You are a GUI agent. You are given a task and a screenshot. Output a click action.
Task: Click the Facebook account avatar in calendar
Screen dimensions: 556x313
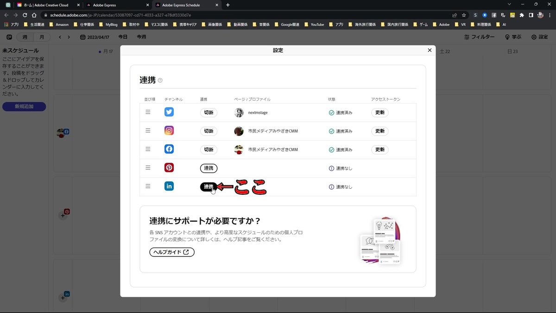pos(62,133)
